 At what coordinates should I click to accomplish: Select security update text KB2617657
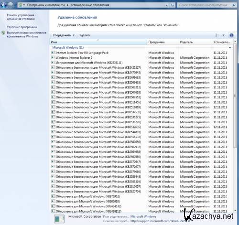(98, 186)
